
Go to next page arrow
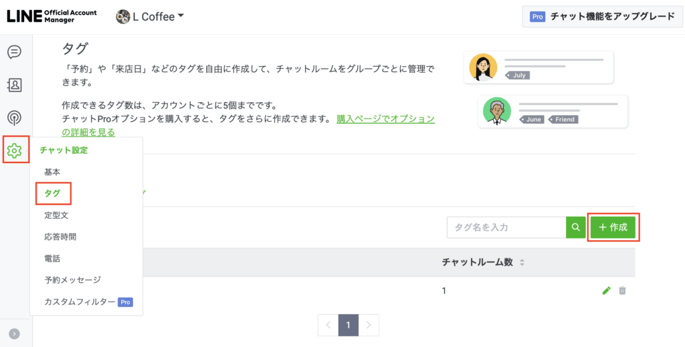coord(369,326)
